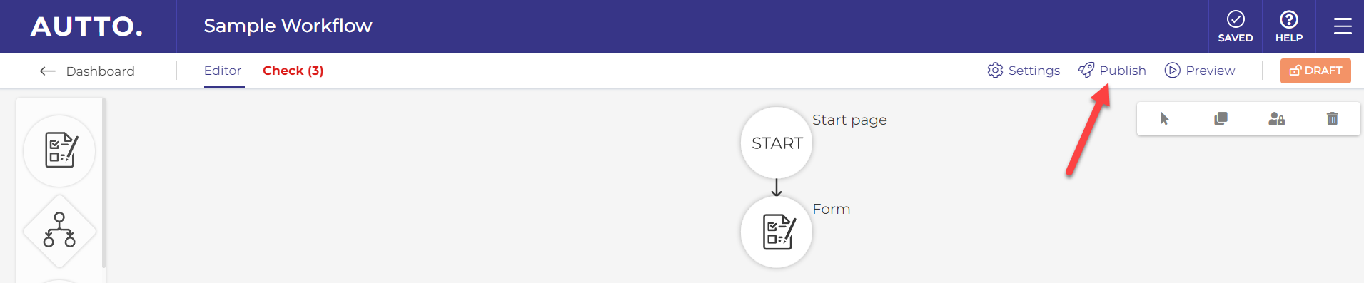Click the user permissions lock icon
Viewport: 1364px width, 283px height.
pos(1276,118)
